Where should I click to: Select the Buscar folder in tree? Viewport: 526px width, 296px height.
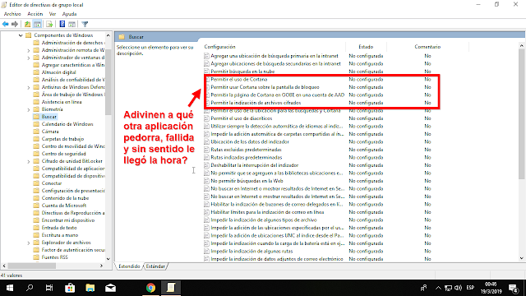click(49, 117)
